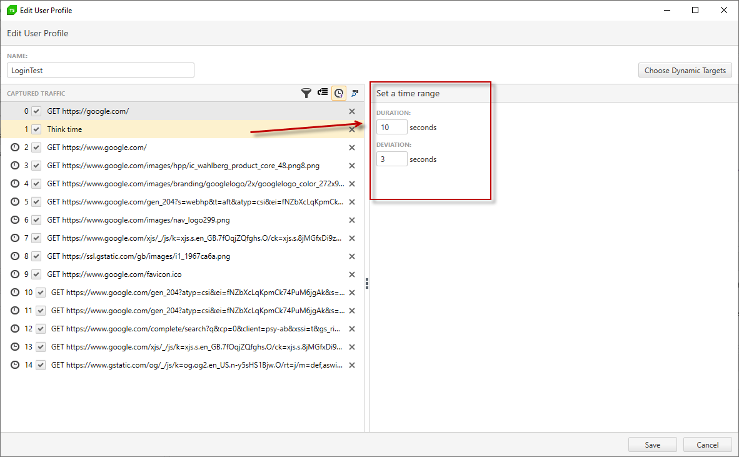Click the Save button

[x=652, y=444]
